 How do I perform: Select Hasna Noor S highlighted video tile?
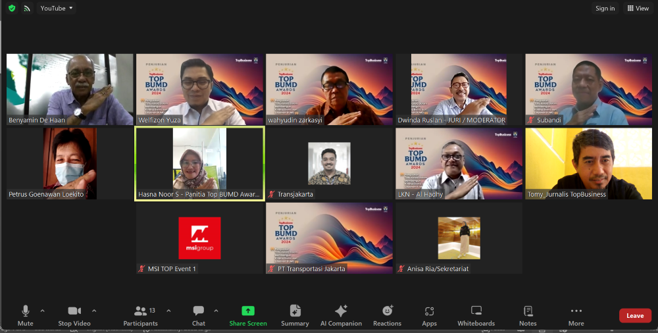point(199,164)
